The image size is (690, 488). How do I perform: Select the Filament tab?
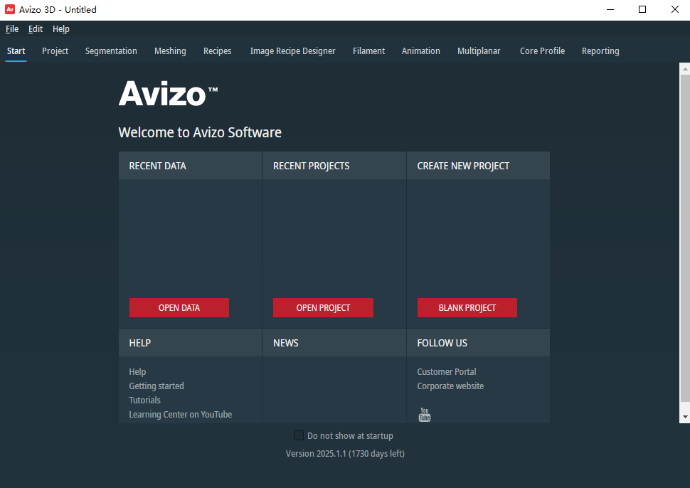coord(368,51)
